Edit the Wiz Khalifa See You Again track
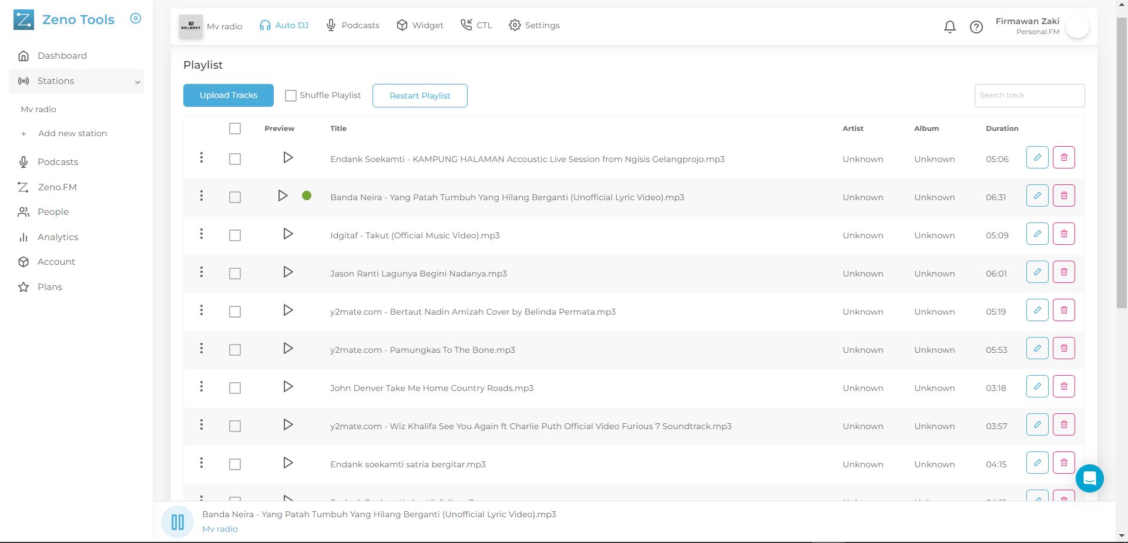1128x543 pixels. pos(1038,424)
